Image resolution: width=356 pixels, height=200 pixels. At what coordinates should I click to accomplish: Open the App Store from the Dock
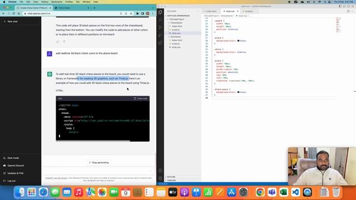click(x=231, y=192)
